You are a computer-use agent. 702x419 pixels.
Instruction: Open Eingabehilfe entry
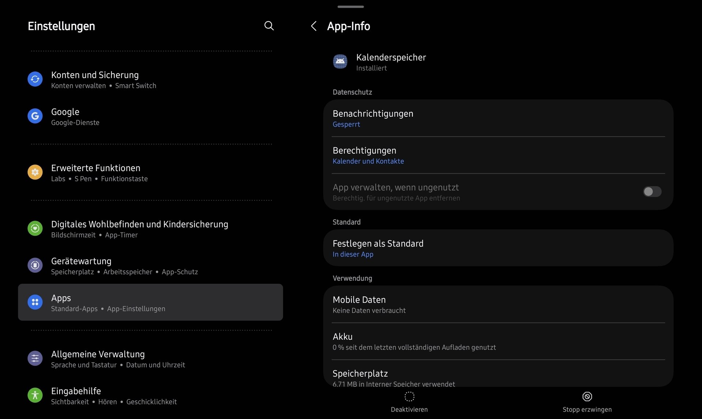coord(150,396)
